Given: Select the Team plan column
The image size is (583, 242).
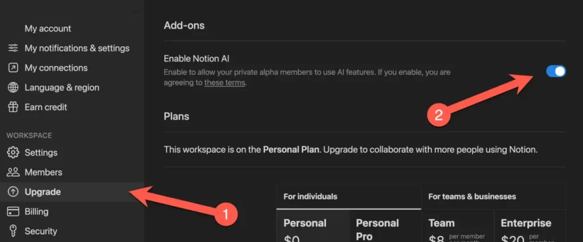Looking at the screenshot, I should [458, 226].
